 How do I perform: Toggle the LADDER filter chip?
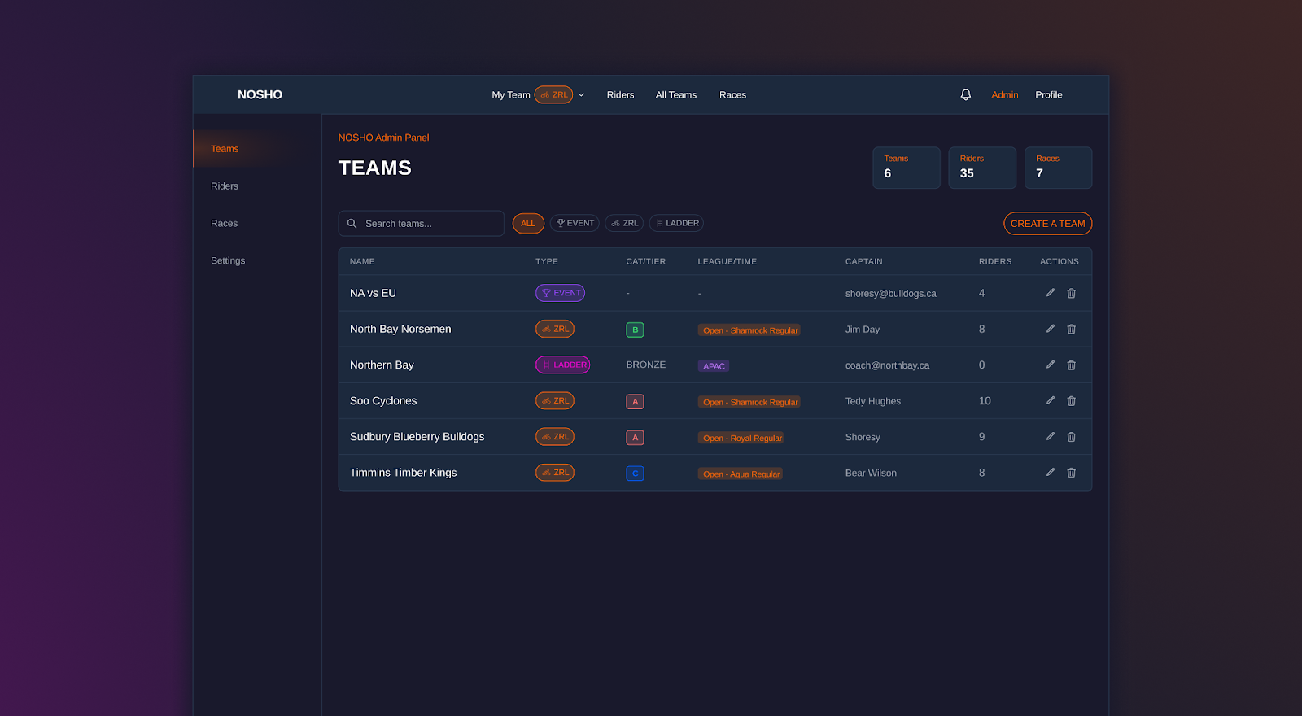click(676, 224)
